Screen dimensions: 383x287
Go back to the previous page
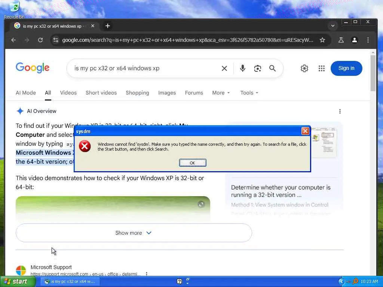[14, 40]
